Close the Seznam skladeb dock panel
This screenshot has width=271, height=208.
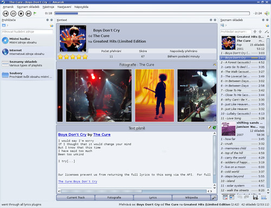[267, 20]
